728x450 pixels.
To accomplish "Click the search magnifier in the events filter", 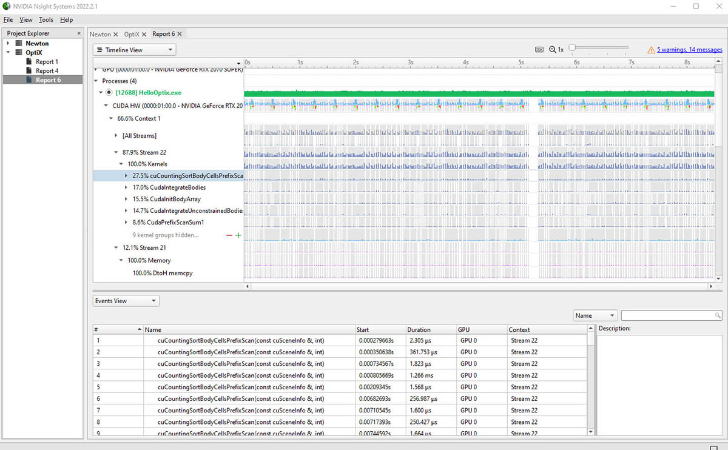I will click(718, 316).
